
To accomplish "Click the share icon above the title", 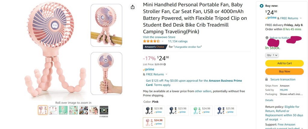I will [132, 7].
